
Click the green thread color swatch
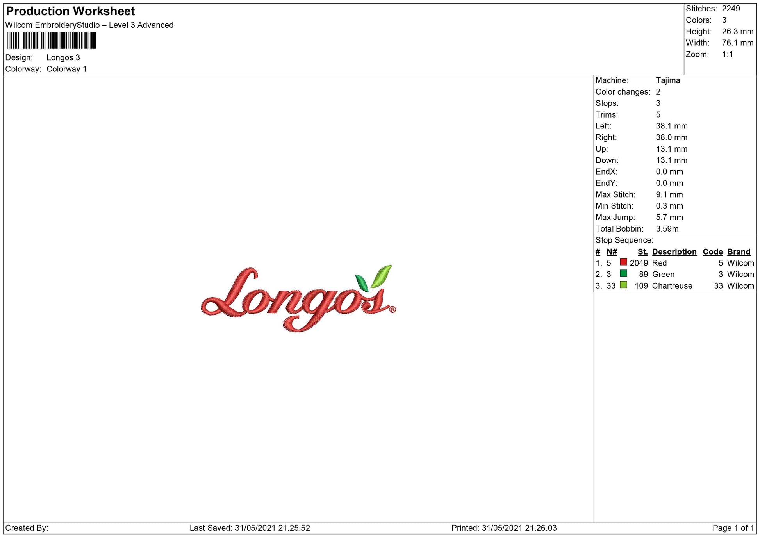[623, 273]
